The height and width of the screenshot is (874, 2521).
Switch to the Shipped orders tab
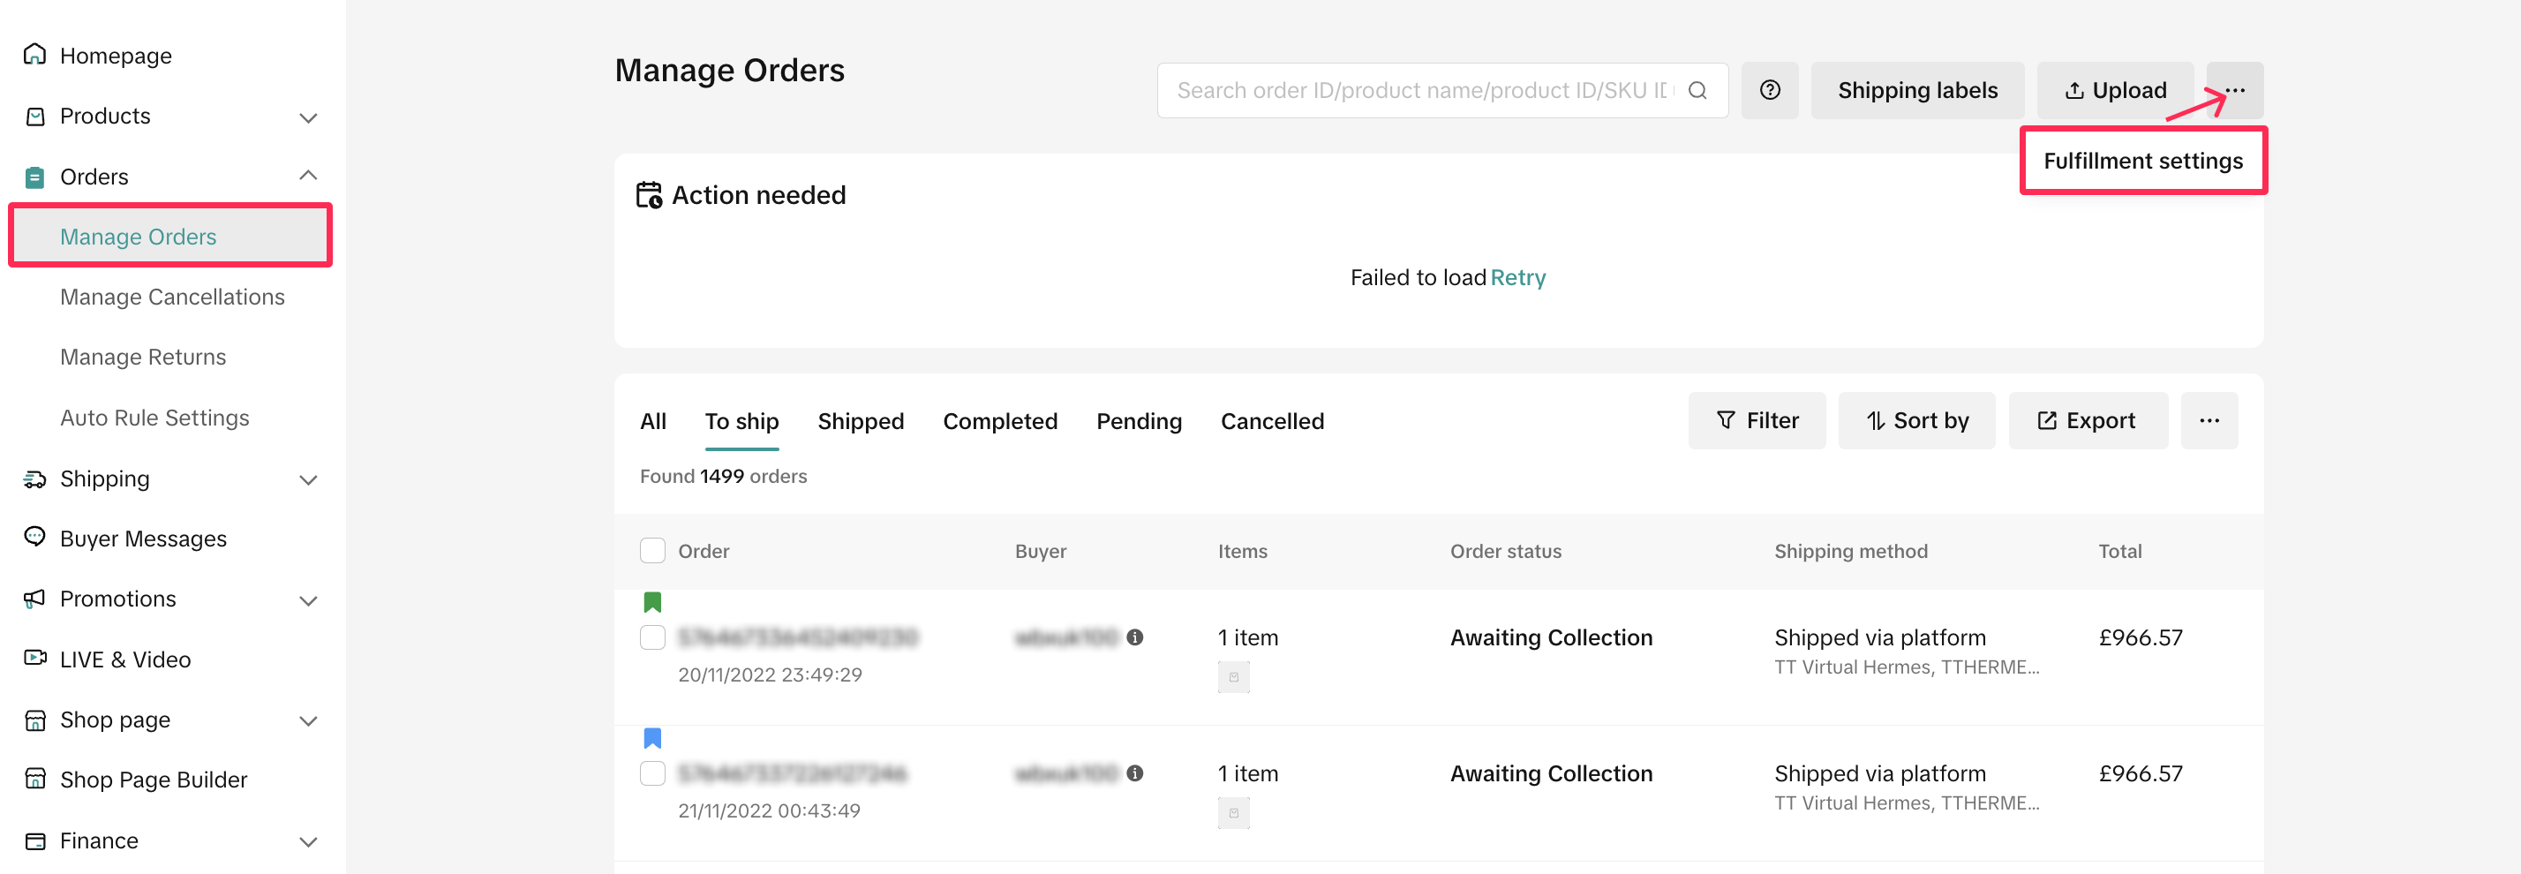pyautogui.click(x=861, y=421)
